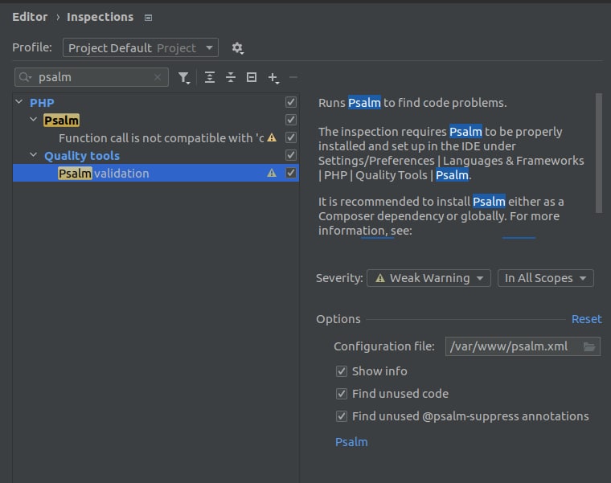Screen dimensions: 611x483
Task: Collapse the PHP tree node
Action: [x=18, y=102]
